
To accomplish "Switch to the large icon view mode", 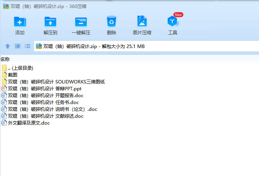I will click(x=18, y=46).
